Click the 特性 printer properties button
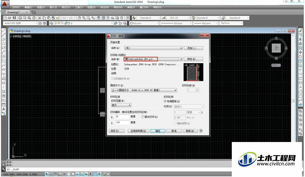305x177 pixels. pyautogui.click(x=193, y=59)
